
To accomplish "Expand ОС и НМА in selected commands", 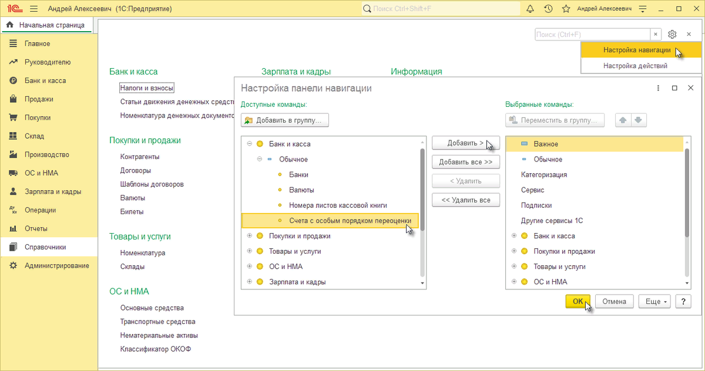I will click(515, 282).
